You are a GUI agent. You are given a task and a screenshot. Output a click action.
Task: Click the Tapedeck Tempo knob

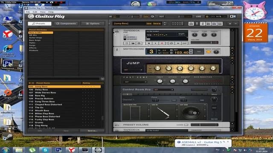214,35
